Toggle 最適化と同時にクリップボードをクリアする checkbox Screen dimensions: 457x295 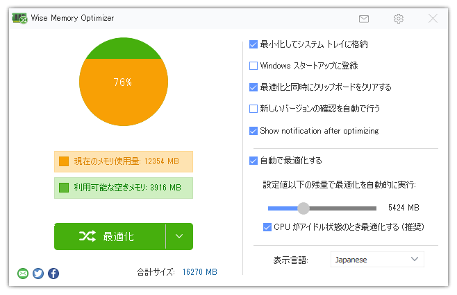[254, 87]
